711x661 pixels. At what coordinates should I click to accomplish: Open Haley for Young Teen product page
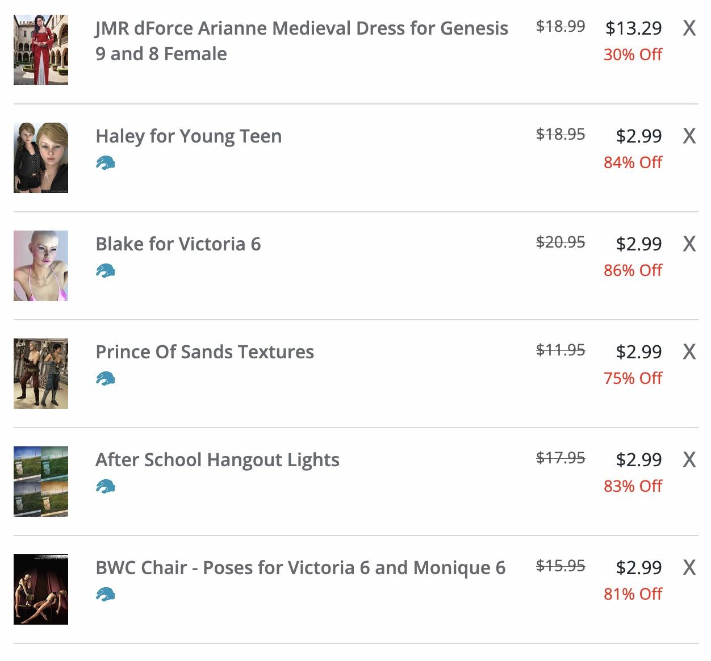pyautogui.click(x=189, y=136)
